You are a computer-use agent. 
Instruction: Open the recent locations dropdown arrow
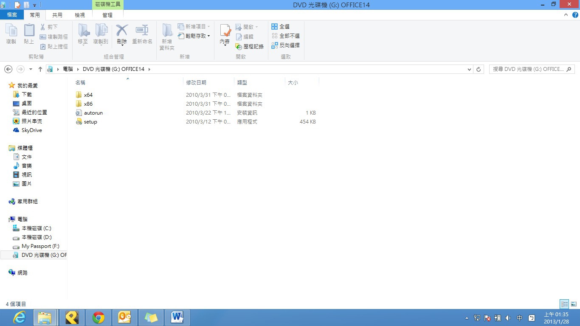[x=31, y=69]
